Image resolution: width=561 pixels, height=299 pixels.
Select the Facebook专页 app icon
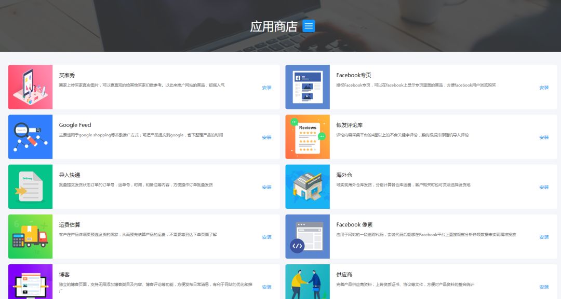pyautogui.click(x=308, y=87)
